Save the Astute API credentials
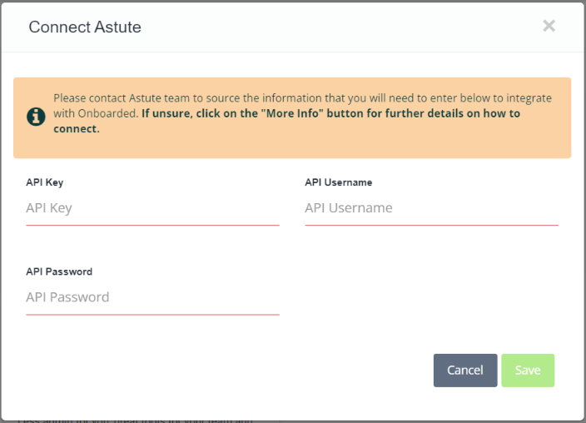This screenshot has width=586, height=423. 528,371
